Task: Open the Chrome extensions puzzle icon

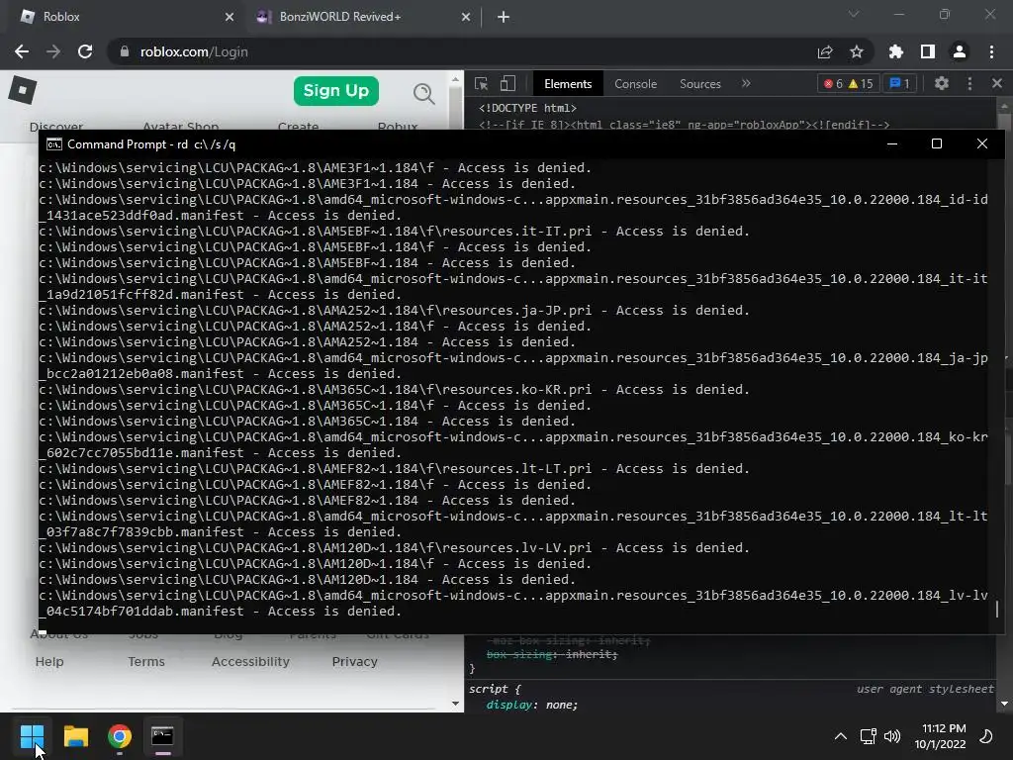Action: pos(896,51)
